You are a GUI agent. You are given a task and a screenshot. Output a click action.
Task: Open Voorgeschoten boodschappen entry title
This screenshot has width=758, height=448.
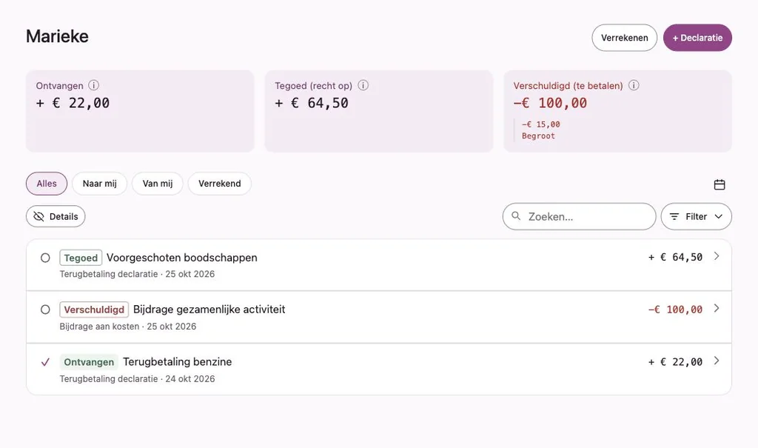click(x=182, y=258)
